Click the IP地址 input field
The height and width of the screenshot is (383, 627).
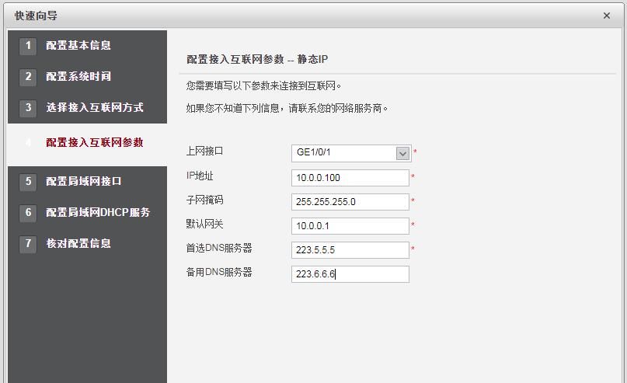point(350,177)
